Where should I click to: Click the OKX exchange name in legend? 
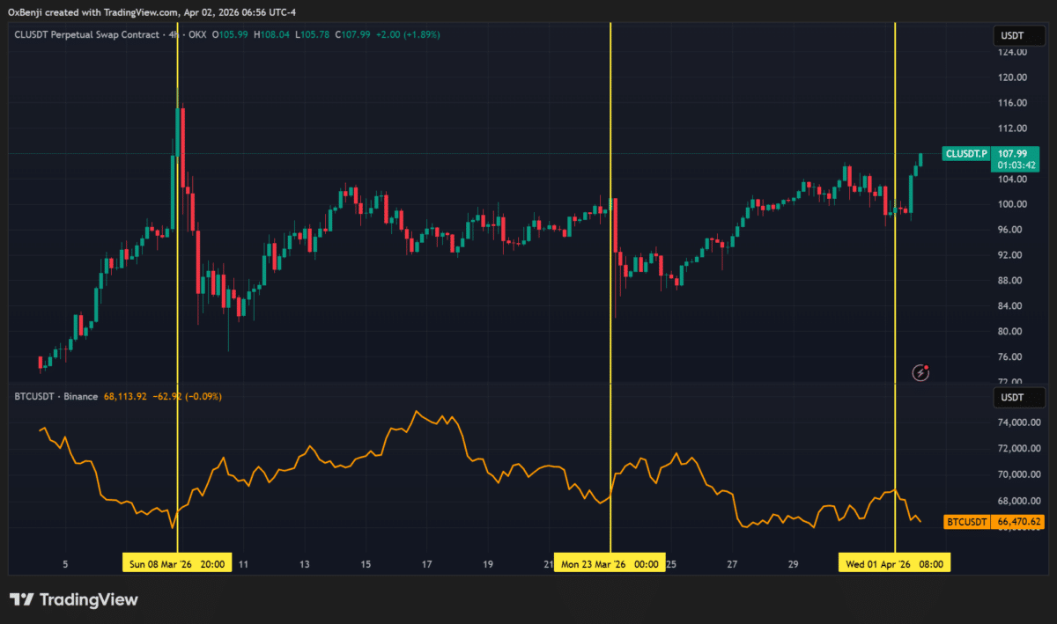click(196, 34)
